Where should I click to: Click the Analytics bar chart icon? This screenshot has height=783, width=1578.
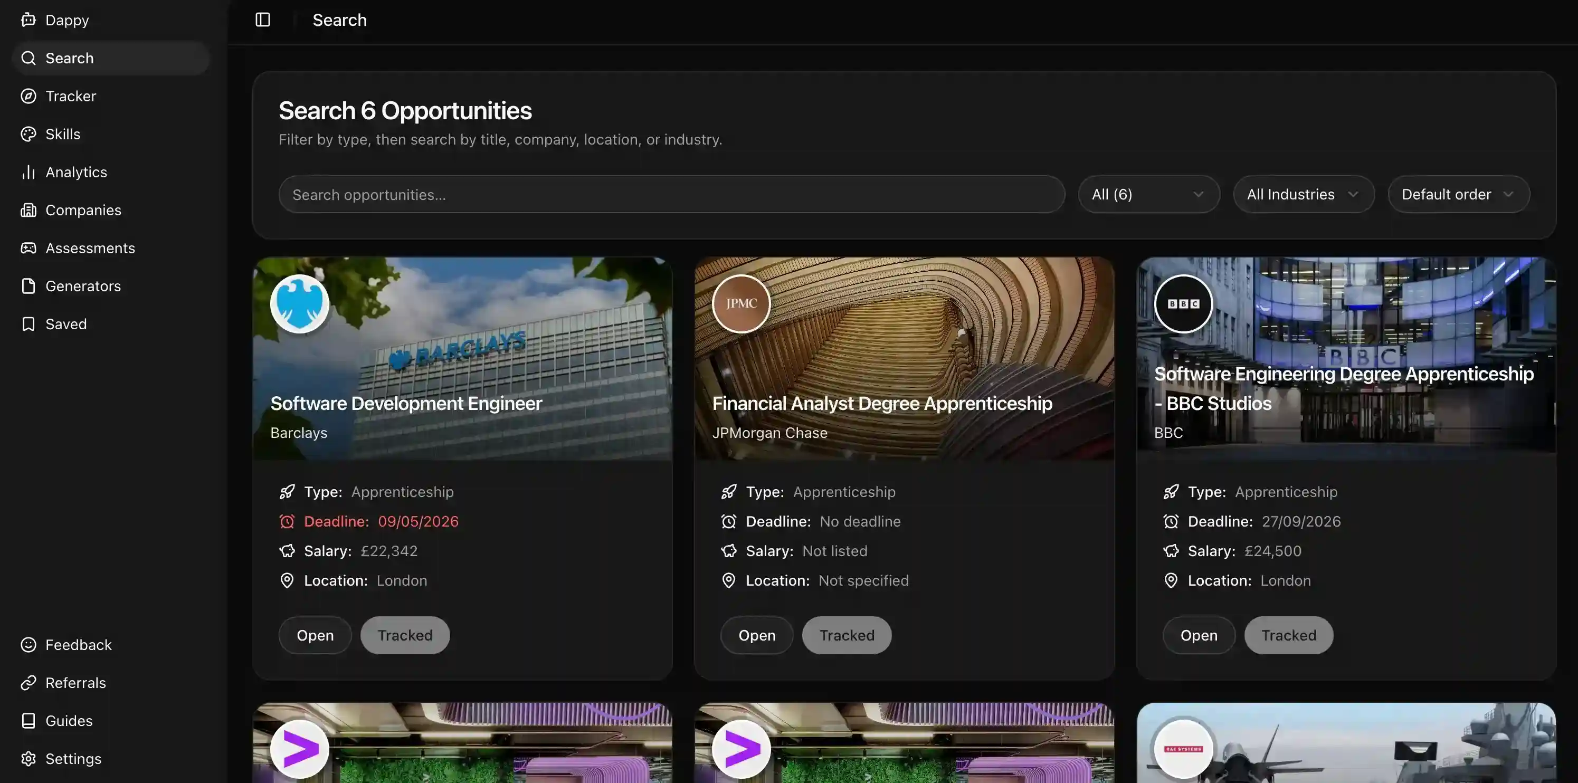(28, 172)
